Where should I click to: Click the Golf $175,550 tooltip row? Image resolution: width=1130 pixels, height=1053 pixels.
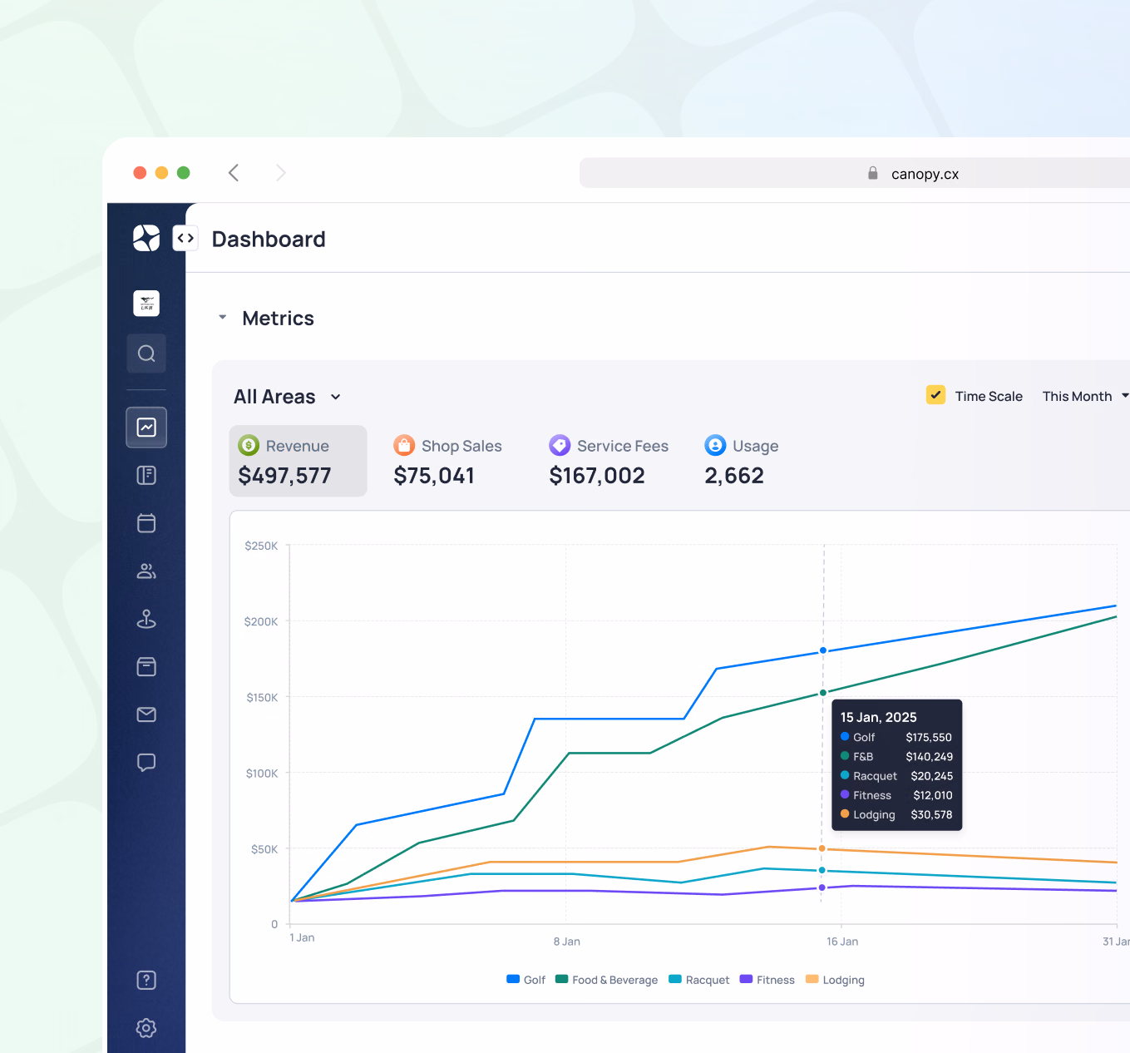pyautogui.click(x=896, y=737)
